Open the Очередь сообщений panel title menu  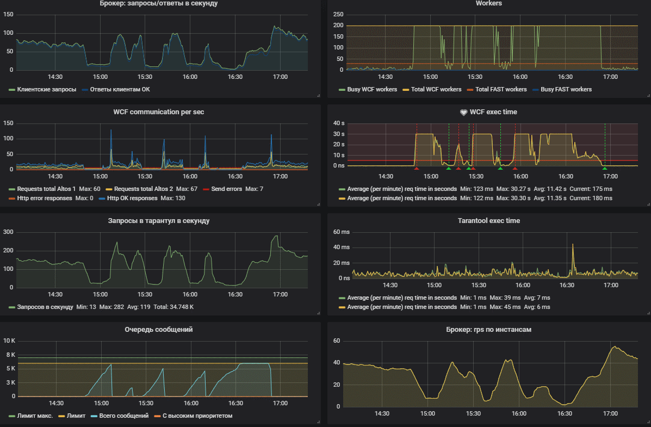click(x=159, y=330)
